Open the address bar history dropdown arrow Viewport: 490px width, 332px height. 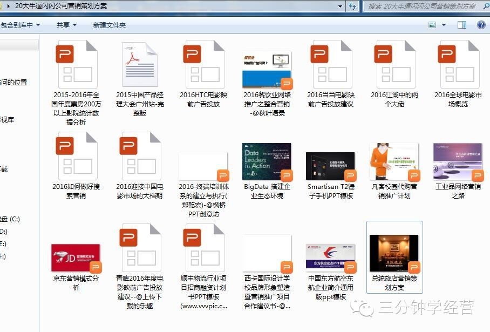pos(340,7)
